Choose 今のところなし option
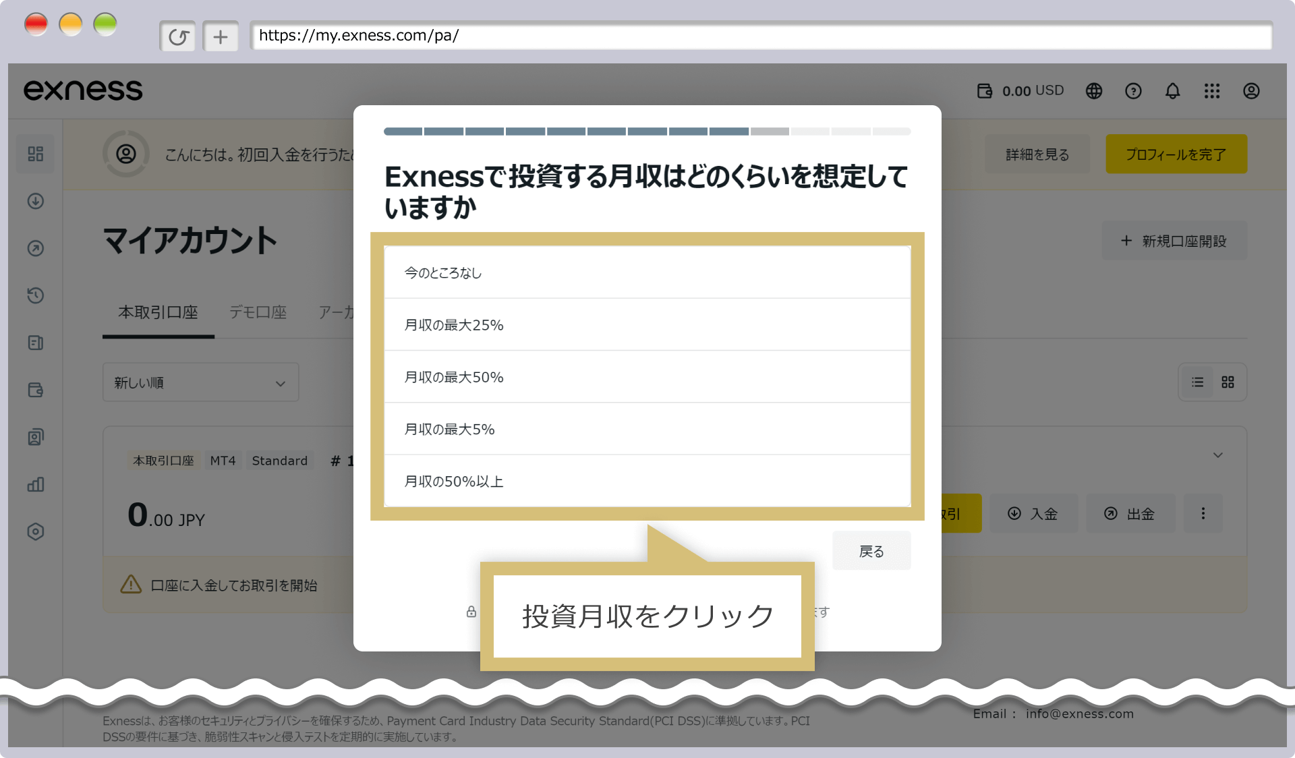 click(x=647, y=272)
